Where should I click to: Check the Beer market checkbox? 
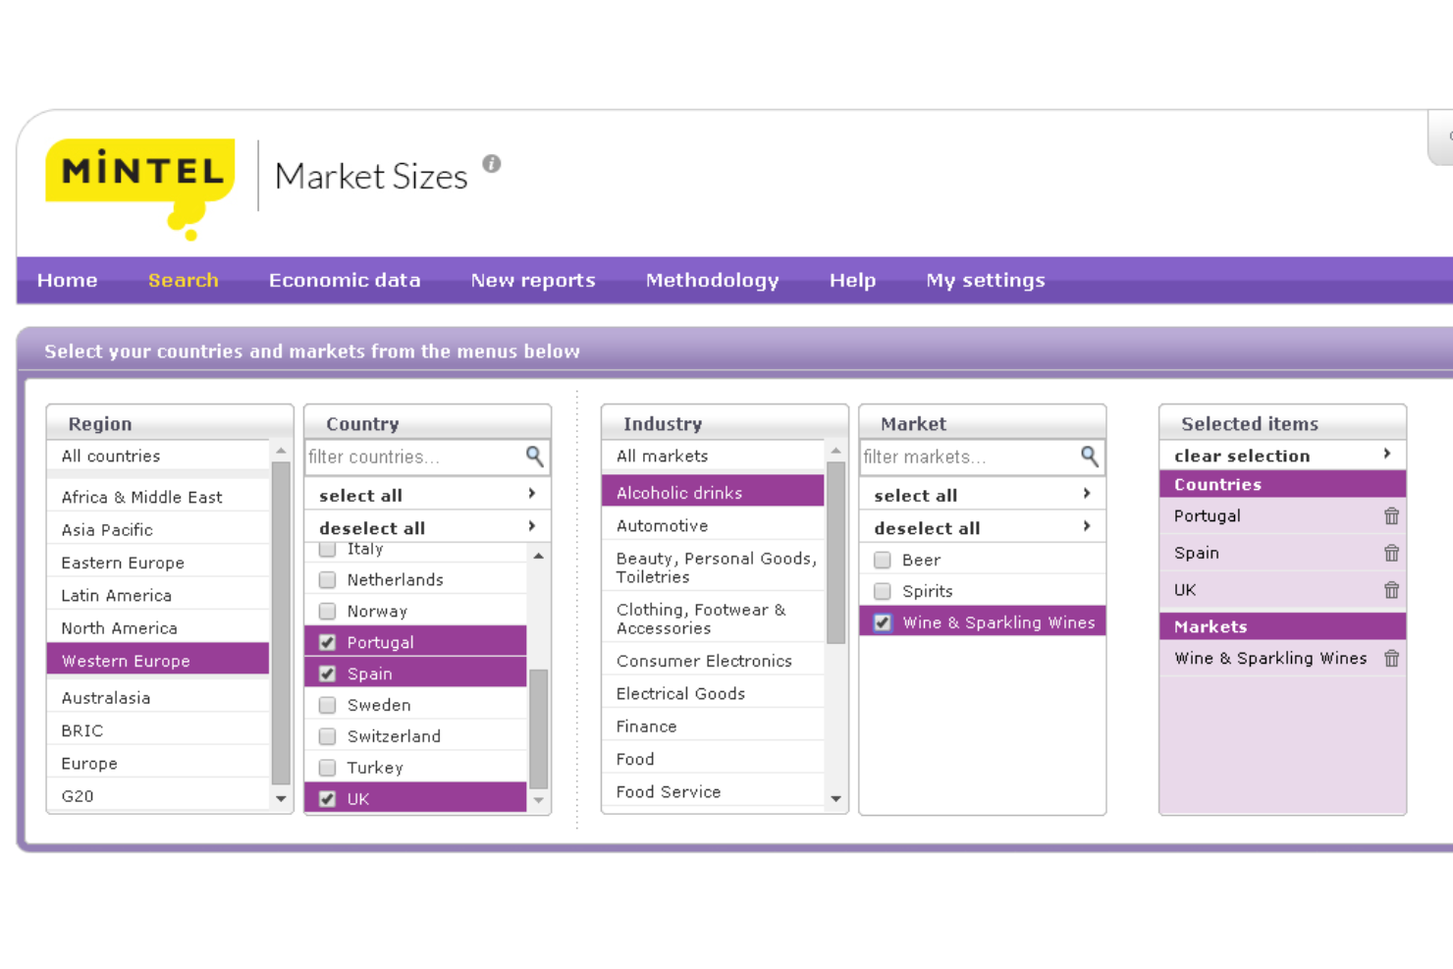click(883, 560)
